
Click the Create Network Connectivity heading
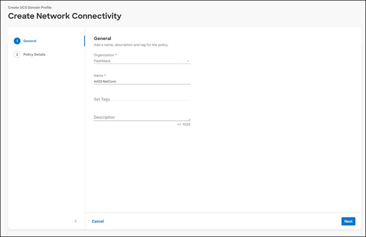point(65,16)
